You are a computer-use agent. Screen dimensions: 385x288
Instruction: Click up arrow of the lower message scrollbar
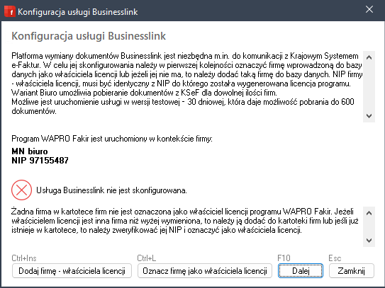point(369,213)
